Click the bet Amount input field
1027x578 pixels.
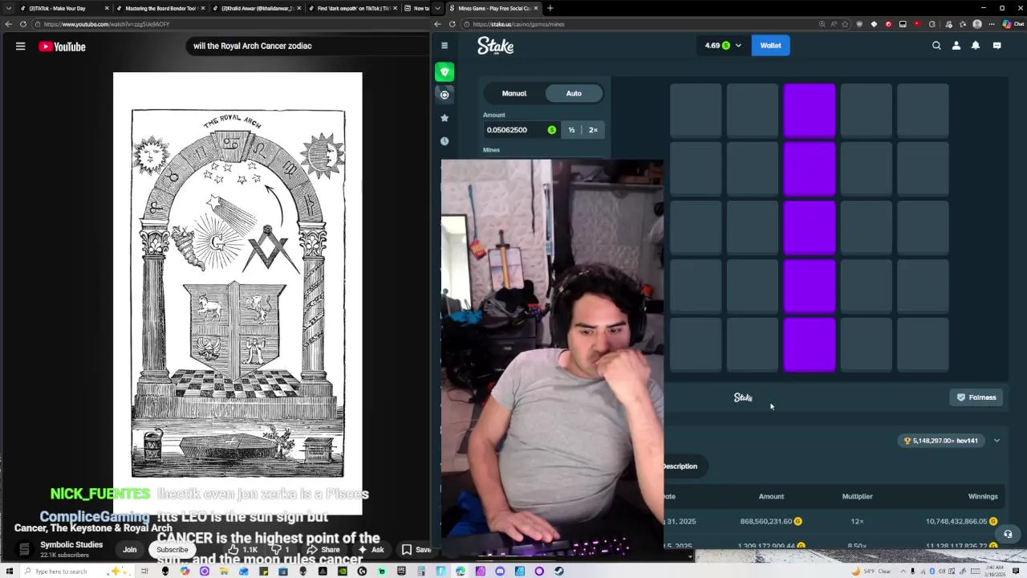[x=520, y=130]
